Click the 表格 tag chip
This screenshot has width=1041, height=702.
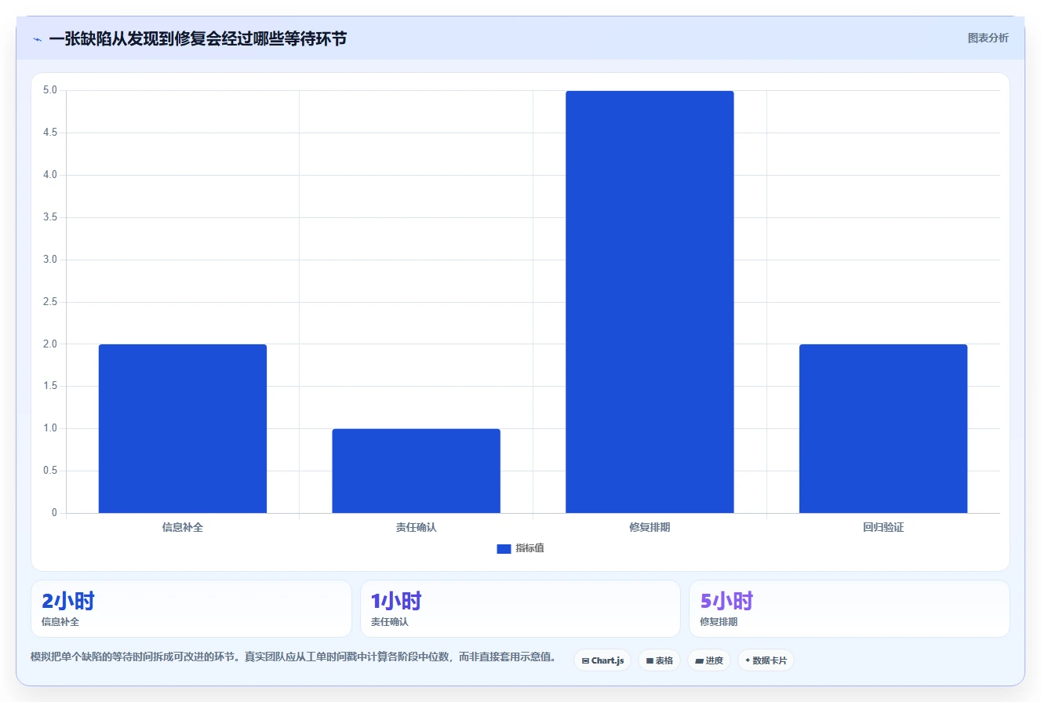(x=659, y=660)
